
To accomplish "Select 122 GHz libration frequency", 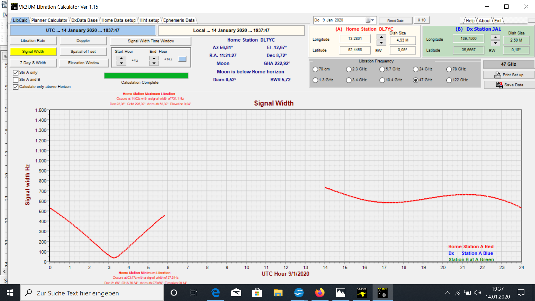I will tap(449, 80).
